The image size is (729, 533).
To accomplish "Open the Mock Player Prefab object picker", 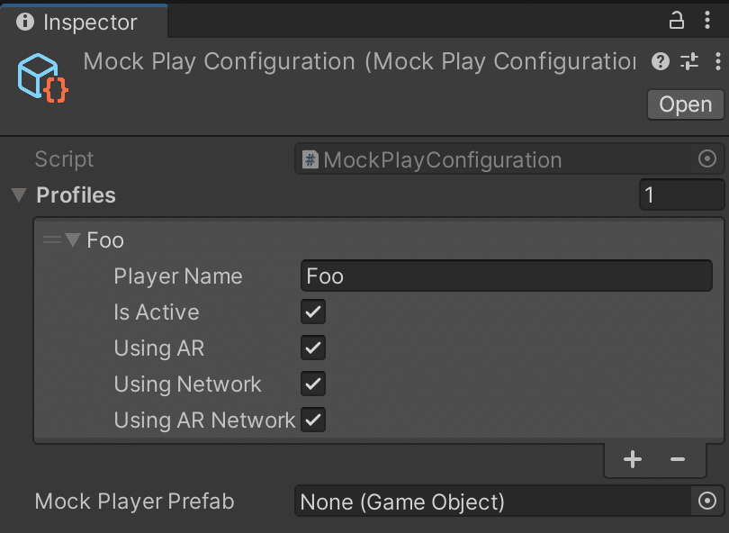I will 707,501.
